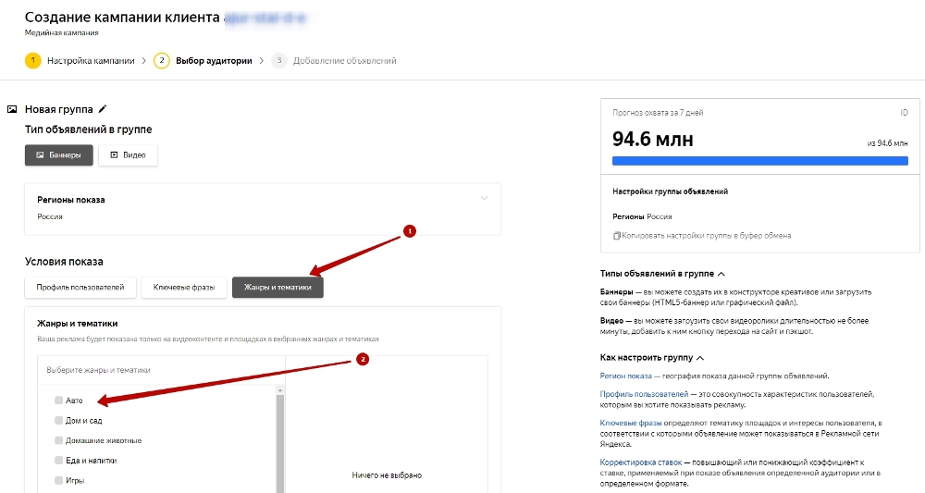
Task: Tick the Домашние животные checkbox
Action: click(58, 440)
